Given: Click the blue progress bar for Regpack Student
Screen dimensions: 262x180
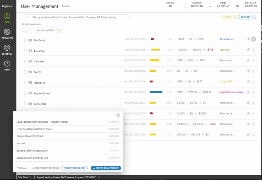Looking at the screenshot, I should 156,92.
